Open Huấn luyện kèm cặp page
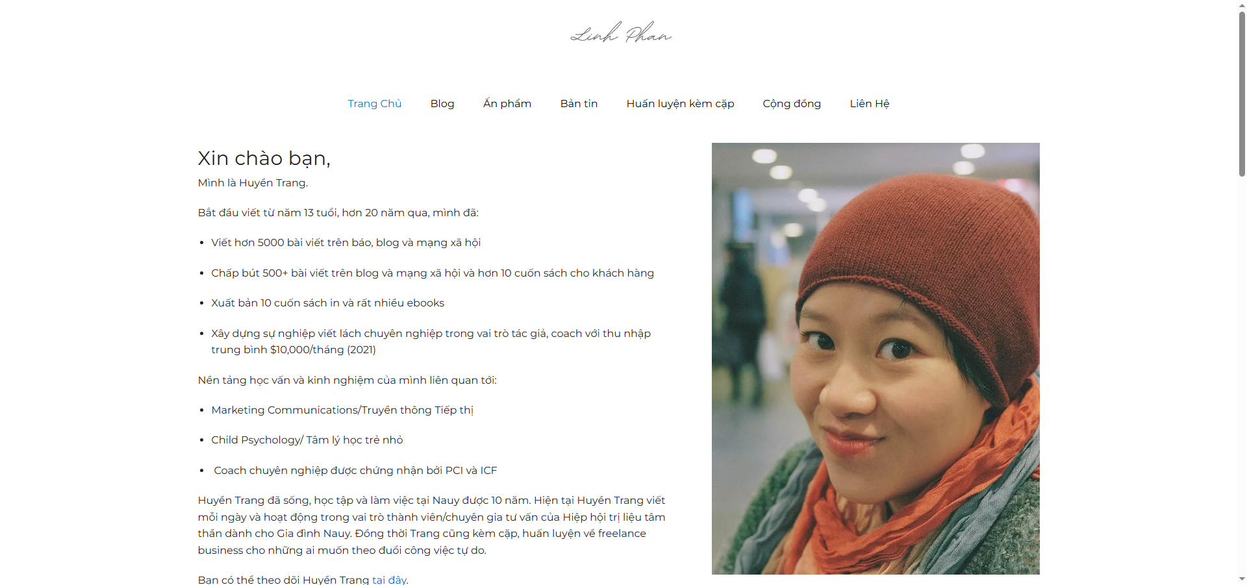The width and height of the screenshot is (1247, 585). click(680, 104)
